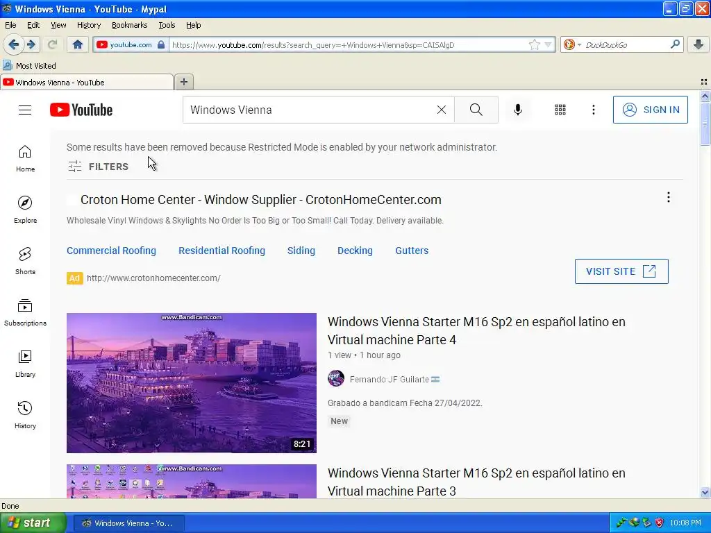
Task: Show the tab list grid icon
Action: click(704, 82)
